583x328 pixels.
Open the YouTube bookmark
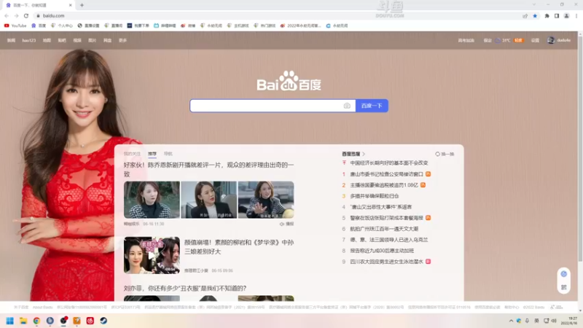tap(15, 26)
